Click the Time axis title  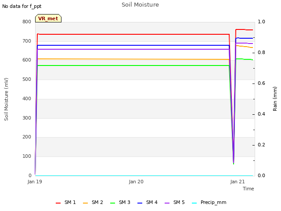(x=249, y=189)
